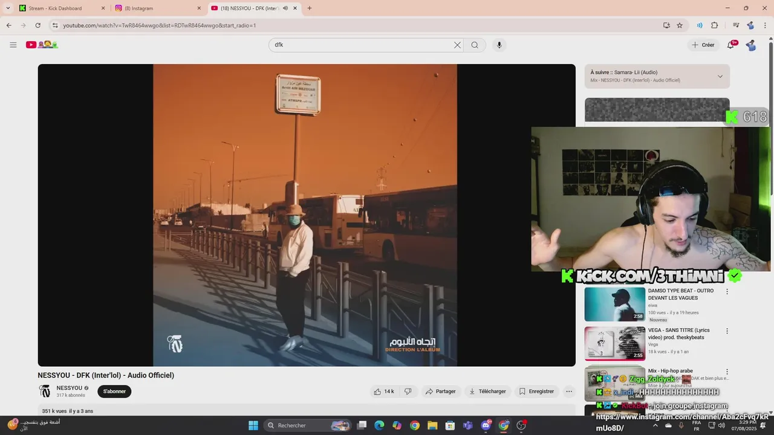Open Chrome media controls icon
Viewport: 774px width, 435px height.
click(736, 25)
